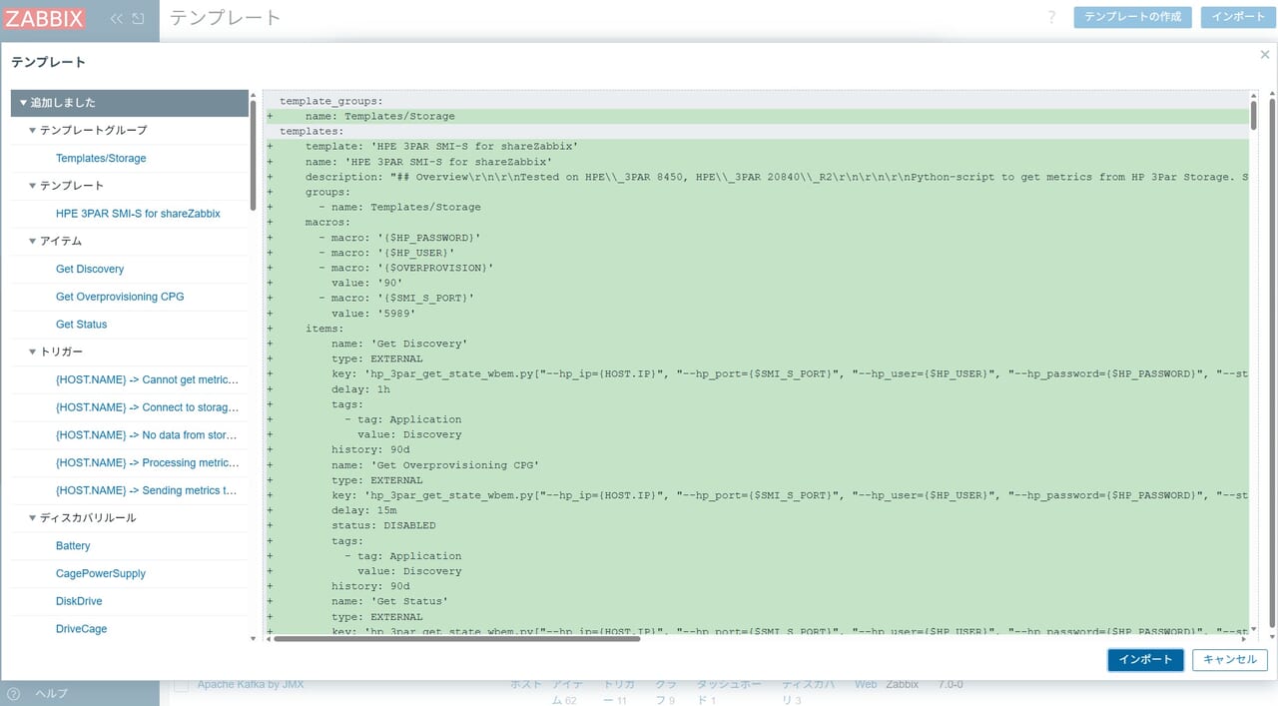1278x706 pixels.
Task: Collapse the アイテム tree node
Action: pyautogui.click(x=33, y=242)
